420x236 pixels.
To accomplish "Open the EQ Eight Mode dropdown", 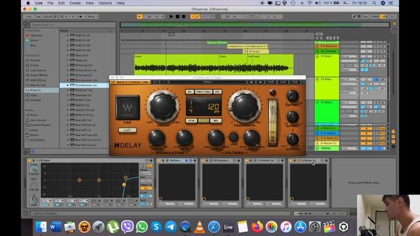I will [146, 173].
